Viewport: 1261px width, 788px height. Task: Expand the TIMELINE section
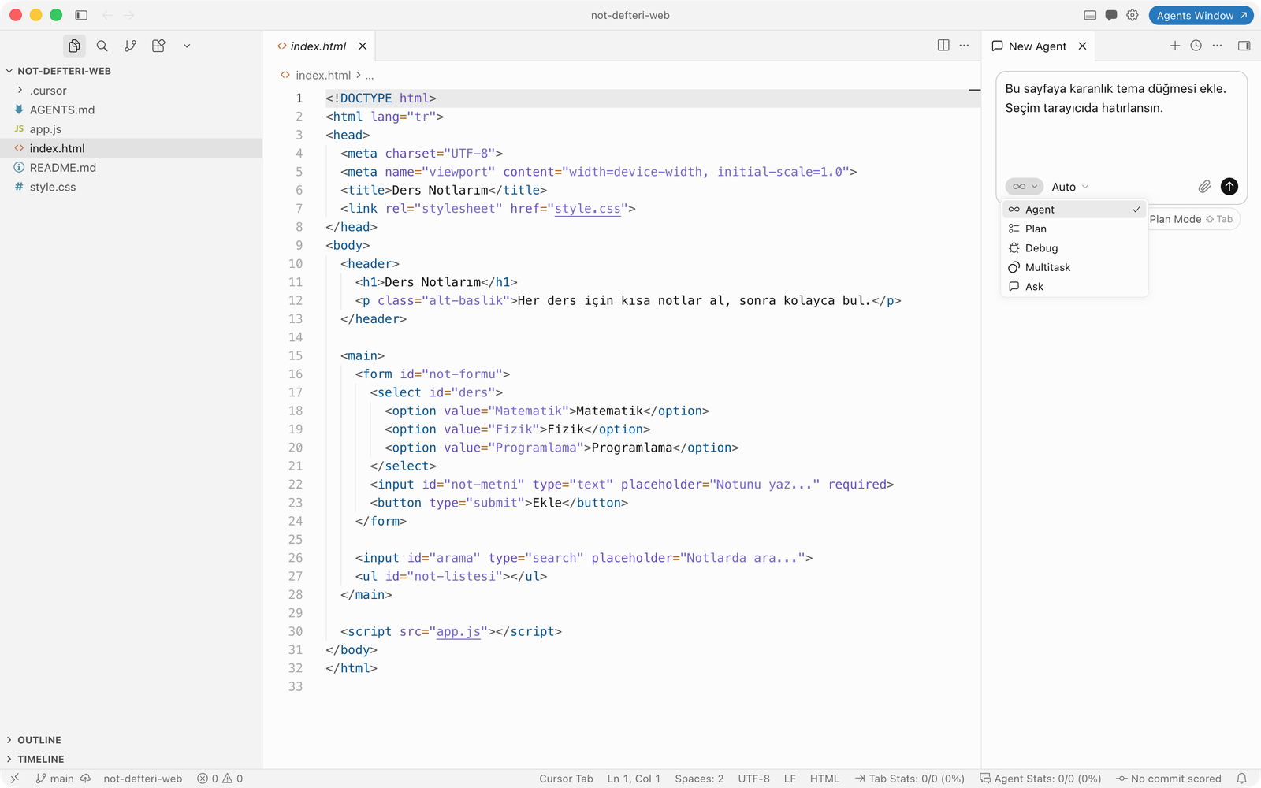(131, 760)
